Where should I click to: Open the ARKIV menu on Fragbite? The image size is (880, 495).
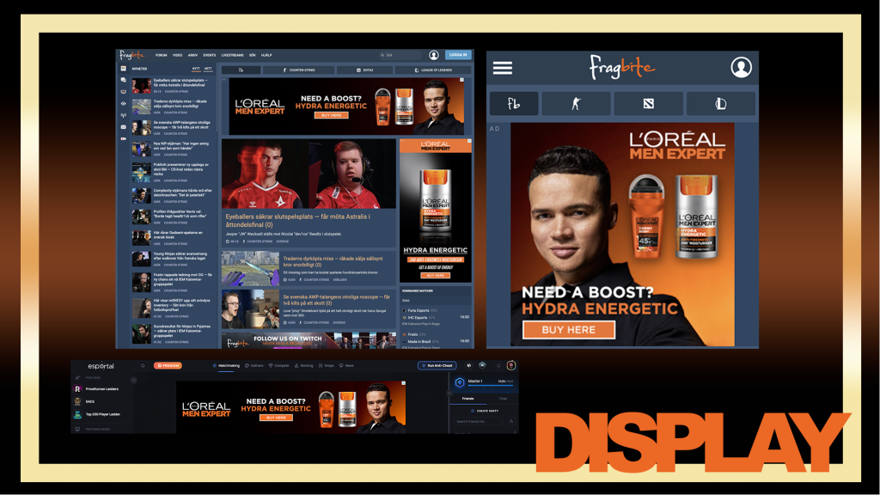[192, 55]
